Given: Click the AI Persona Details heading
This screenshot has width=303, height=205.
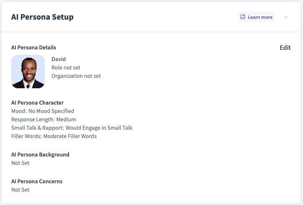Looking at the screenshot, I should click(x=33, y=48).
